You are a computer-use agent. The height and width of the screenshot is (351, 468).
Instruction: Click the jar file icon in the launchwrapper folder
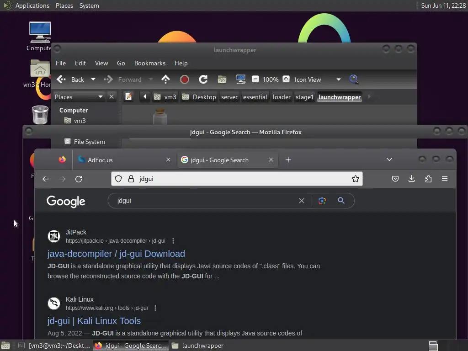click(x=160, y=117)
